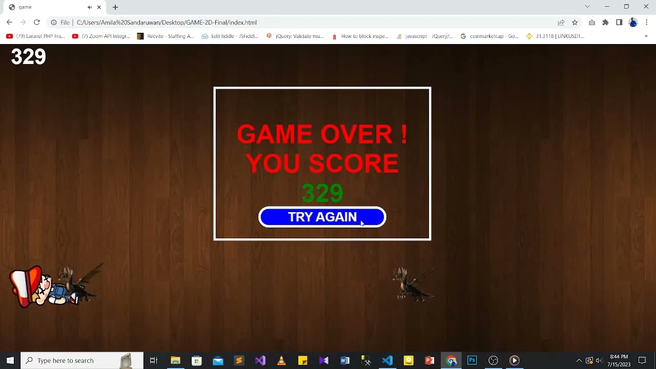Viewport: 656px width, 369px height.
Task: Click the address bar URL field
Action: pos(307,23)
